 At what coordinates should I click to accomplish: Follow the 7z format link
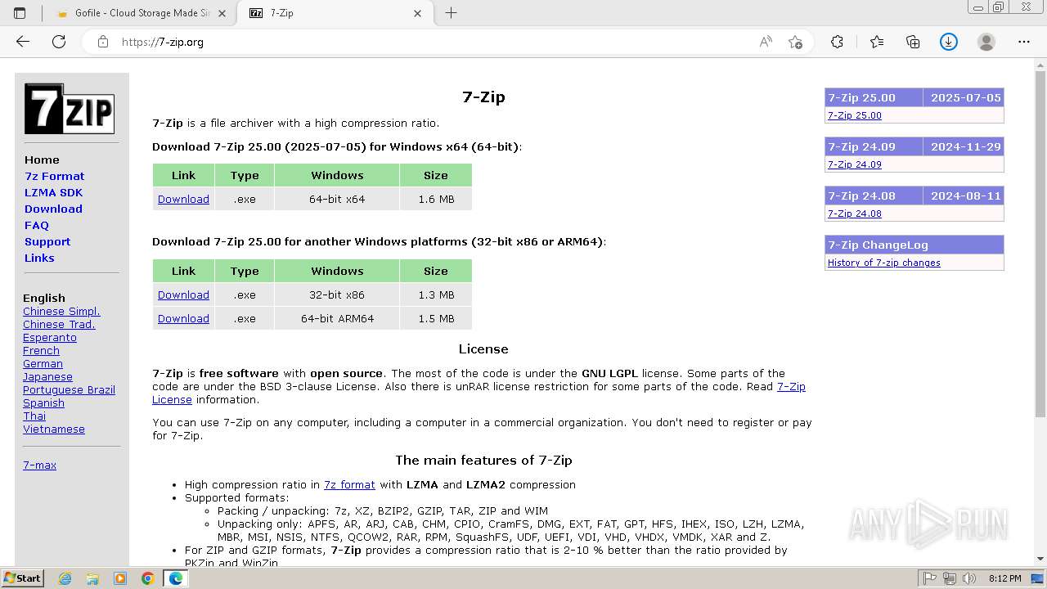[349, 484]
